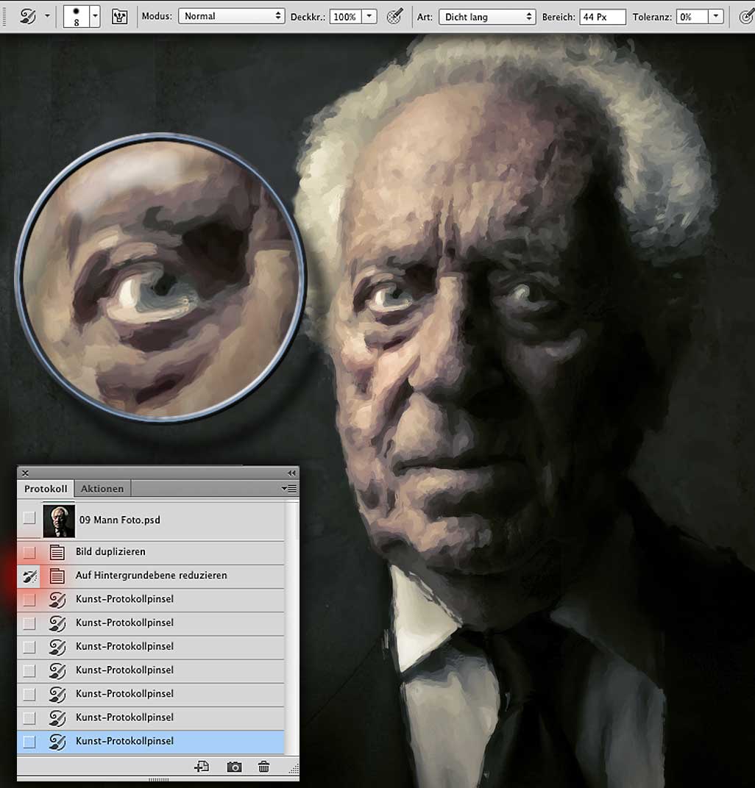
Task: Open the Deckkr. opacity slider arrow
Action: pos(369,17)
